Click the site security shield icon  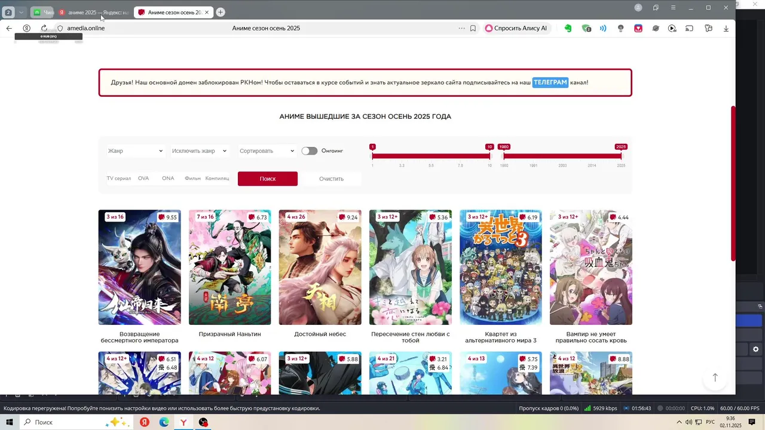pos(60,28)
